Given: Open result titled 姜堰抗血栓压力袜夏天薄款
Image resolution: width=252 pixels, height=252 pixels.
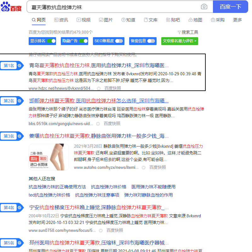Looking at the screenshot, I should [x=99, y=136].
